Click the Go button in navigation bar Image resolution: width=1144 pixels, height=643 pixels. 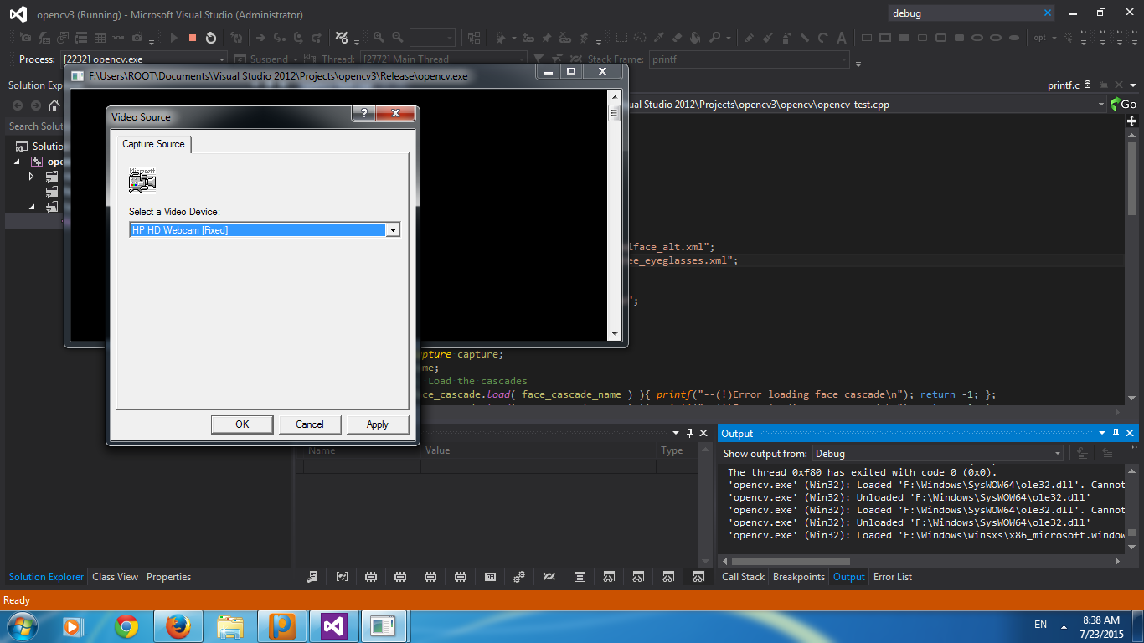1123,105
